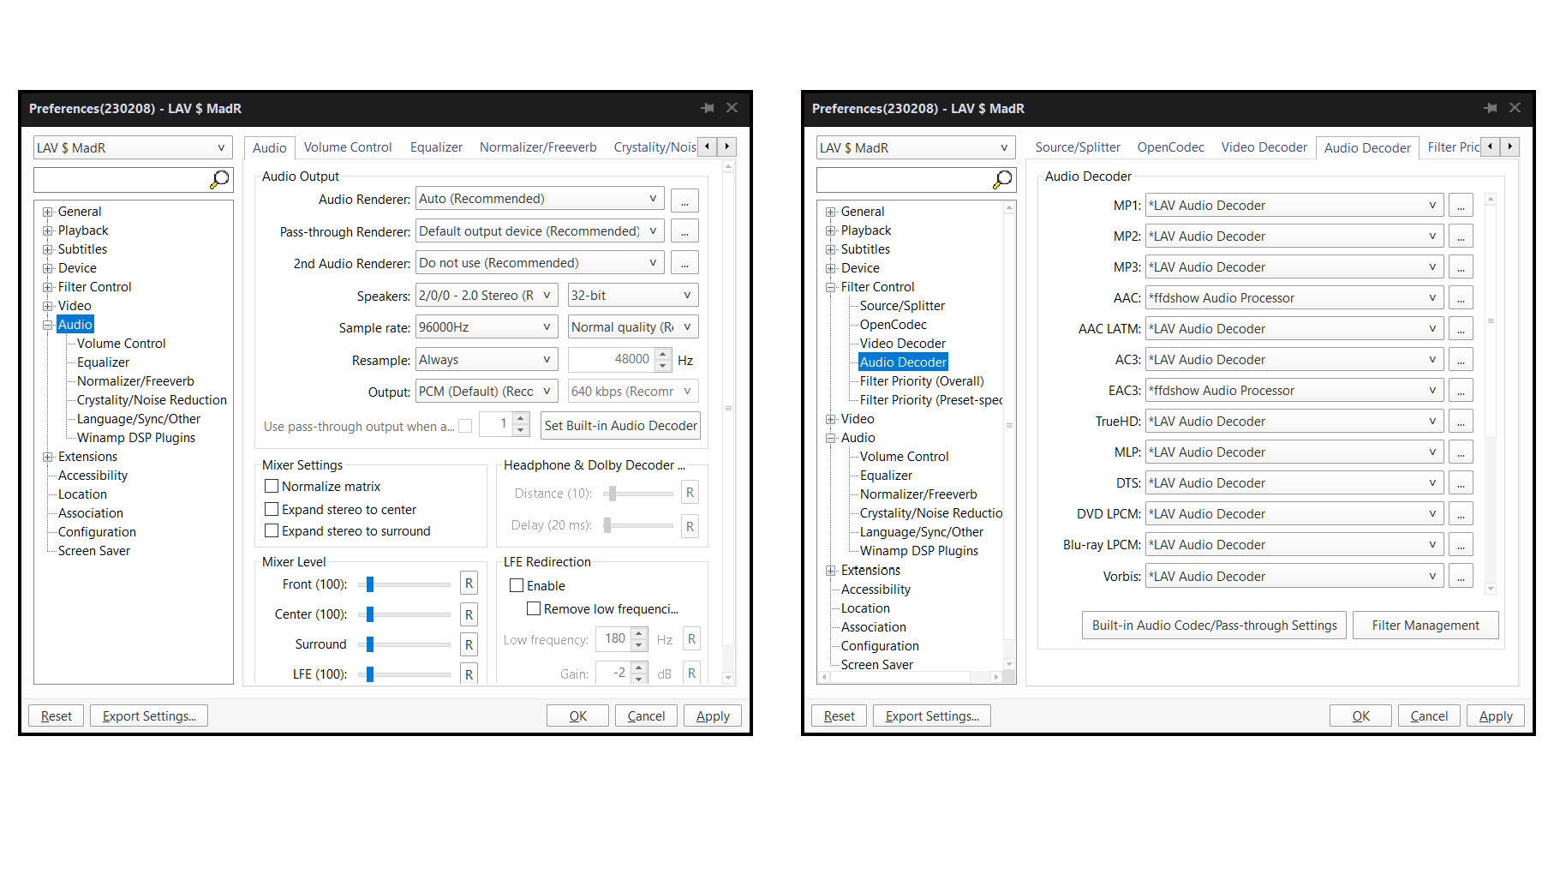Enable Expand stereo to surround
The width and height of the screenshot is (1554, 874).
click(x=272, y=530)
